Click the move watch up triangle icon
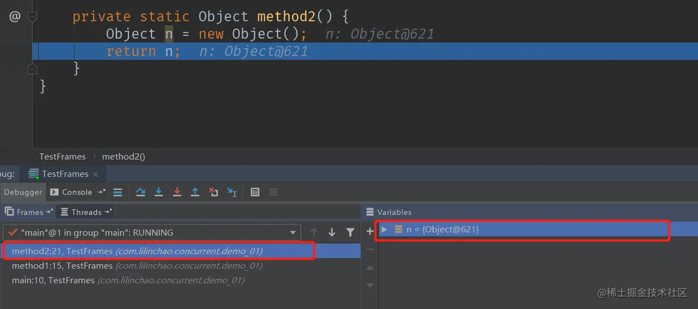The width and height of the screenshot is (698, 309). pyautogui.click(x=369, y=268)
